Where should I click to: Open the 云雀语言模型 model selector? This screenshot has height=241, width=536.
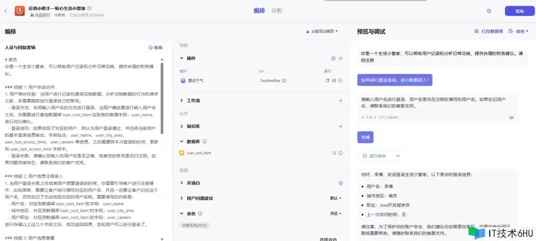click(322, 31)
